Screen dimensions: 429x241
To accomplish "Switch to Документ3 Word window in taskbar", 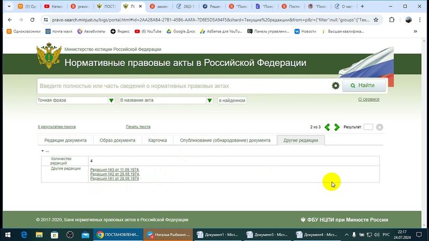I will pyautogui.click(x=267, y=235).
